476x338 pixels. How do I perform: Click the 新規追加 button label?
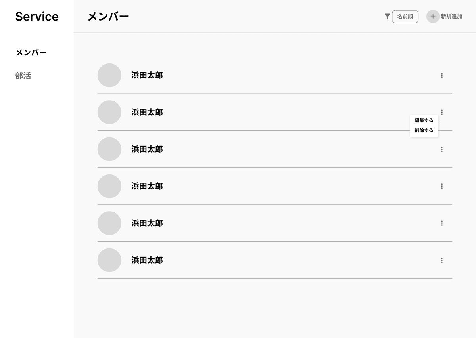point(451,17)
